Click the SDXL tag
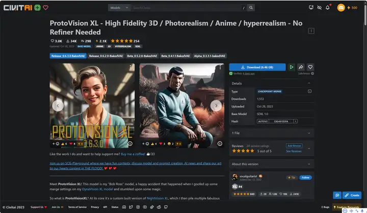This screenshot has width=367, height=213. [x=138, y=46]
